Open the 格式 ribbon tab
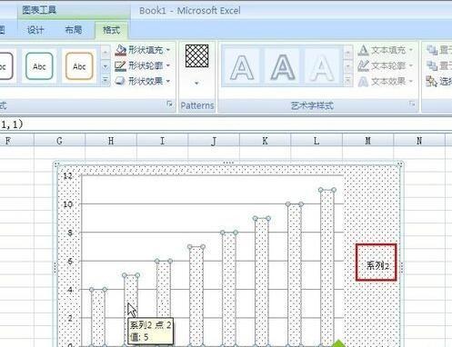452x347 pixels. (x=111, y=30)
